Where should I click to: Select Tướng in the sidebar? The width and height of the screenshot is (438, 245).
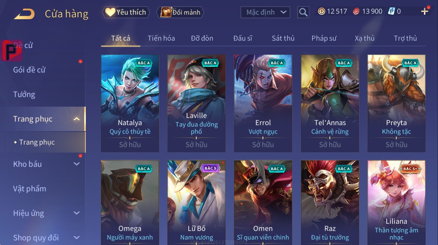pos(24,94)
